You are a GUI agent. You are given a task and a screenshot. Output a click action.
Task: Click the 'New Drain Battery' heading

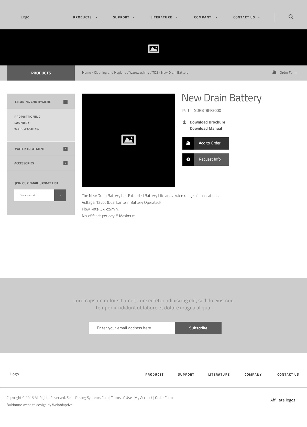(x=222, y=98)
